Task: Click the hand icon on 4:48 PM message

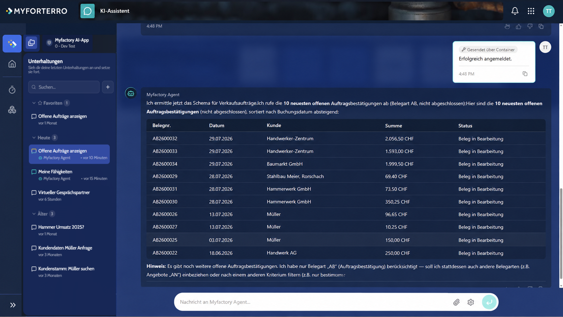Action: point(507,26)
